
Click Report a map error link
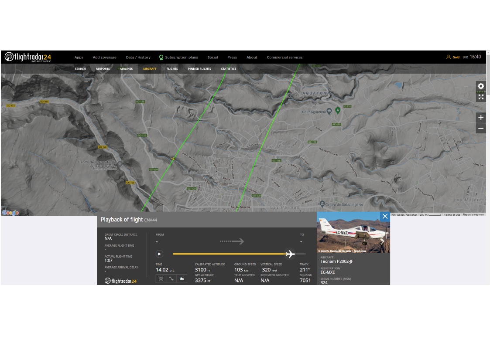pos(474,215)
